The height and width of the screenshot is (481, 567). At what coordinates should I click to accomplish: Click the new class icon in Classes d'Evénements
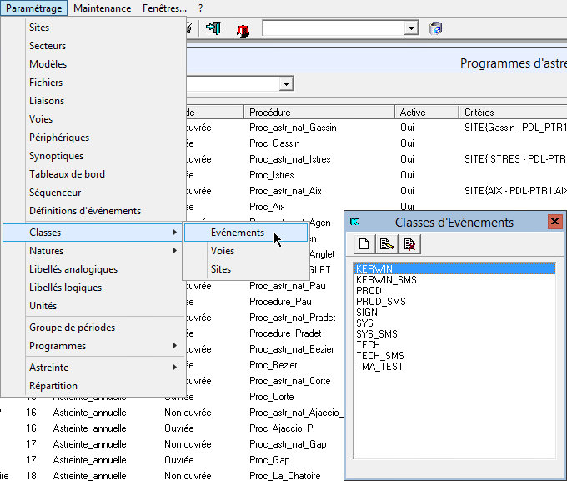pos(364,244)
